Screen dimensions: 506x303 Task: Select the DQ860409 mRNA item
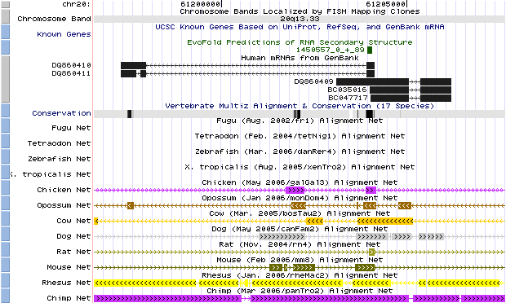coord(393,81)
